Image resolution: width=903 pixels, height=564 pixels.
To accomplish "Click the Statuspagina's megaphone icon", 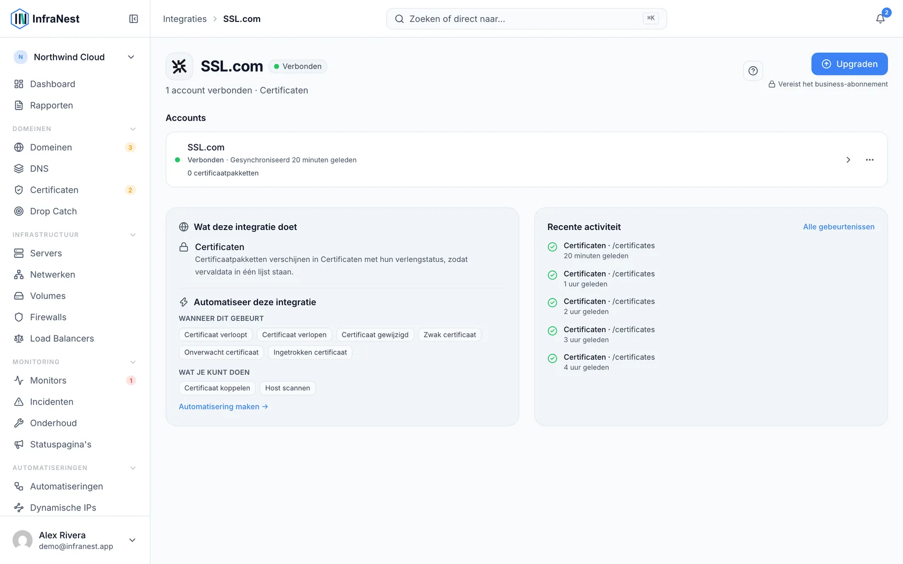I will (x=19, y=444).
